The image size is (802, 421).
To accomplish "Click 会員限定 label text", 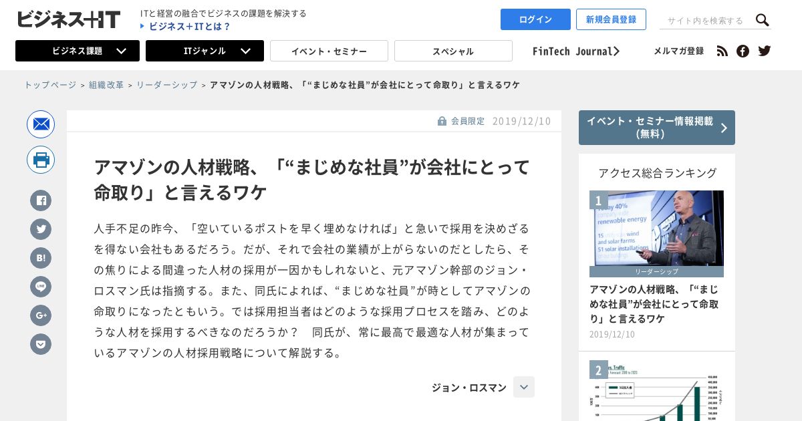I will tap(468, 121).
